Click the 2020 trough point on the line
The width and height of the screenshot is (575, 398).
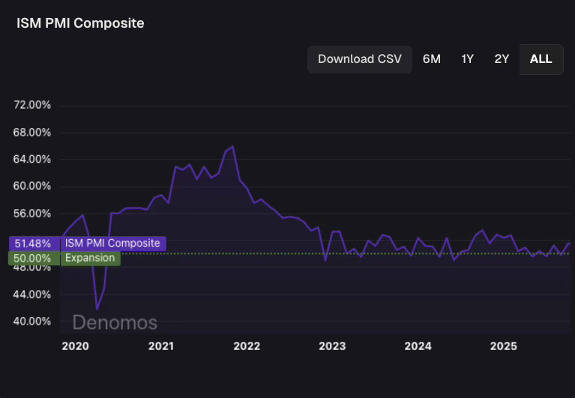pos(97,310)
